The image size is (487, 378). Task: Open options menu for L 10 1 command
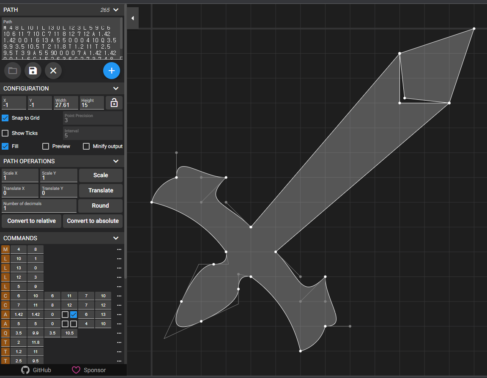[x=119, y=259]
